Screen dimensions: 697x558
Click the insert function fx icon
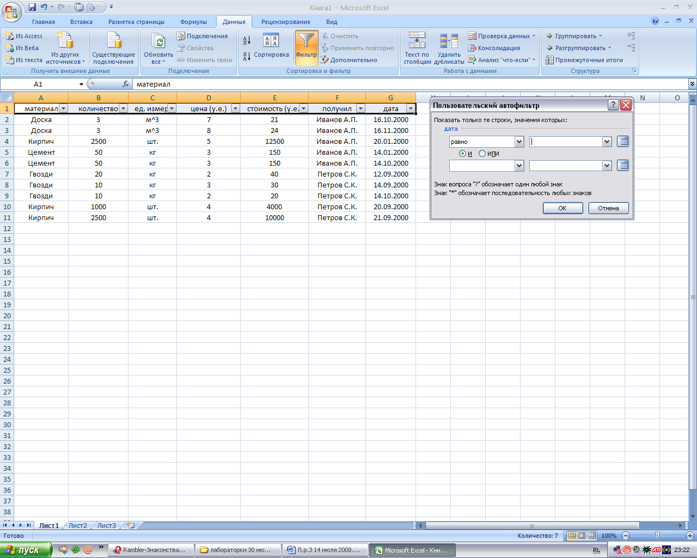point(126,84)
